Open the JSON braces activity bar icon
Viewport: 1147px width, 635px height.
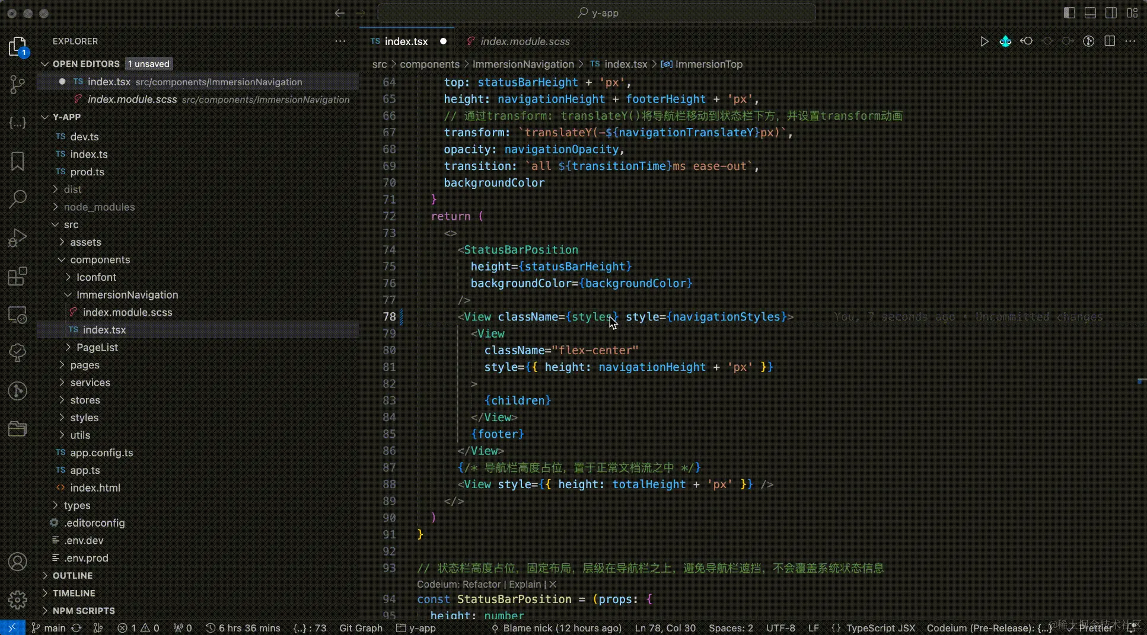pos(18,123)
